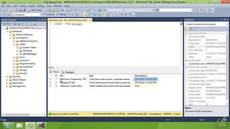Image resolution: width=230 pixels, height=129 pixels.
Task: Click the Open File folder icon
Action: [x=16, y=10]
